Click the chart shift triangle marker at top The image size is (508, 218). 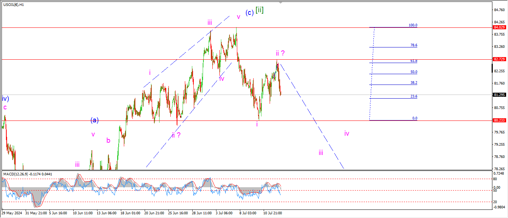(280, 2)
